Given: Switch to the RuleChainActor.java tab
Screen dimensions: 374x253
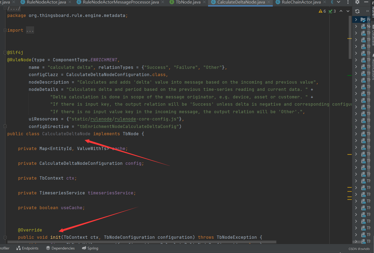Looking at the screenshot, I should tap(301, 2).
